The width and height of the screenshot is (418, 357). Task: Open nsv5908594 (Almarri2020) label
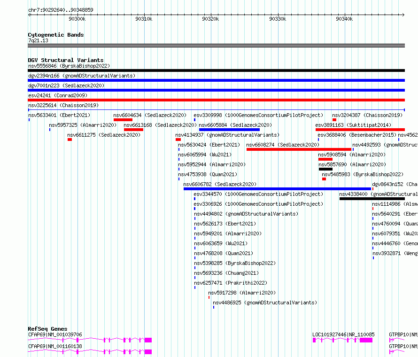(352, 155)
